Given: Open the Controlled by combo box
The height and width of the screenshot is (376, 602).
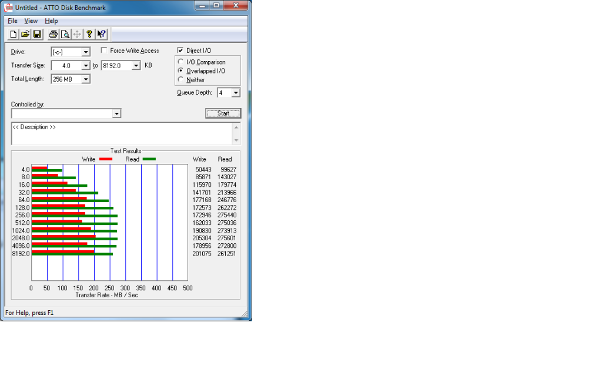Looking at the screenshot, I should [x=116, y=113].
